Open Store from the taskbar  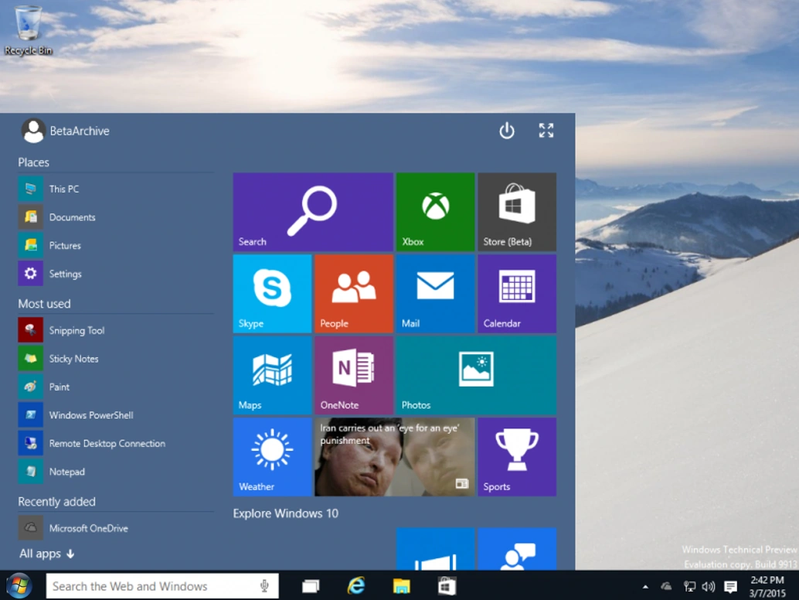coord(447,586)
